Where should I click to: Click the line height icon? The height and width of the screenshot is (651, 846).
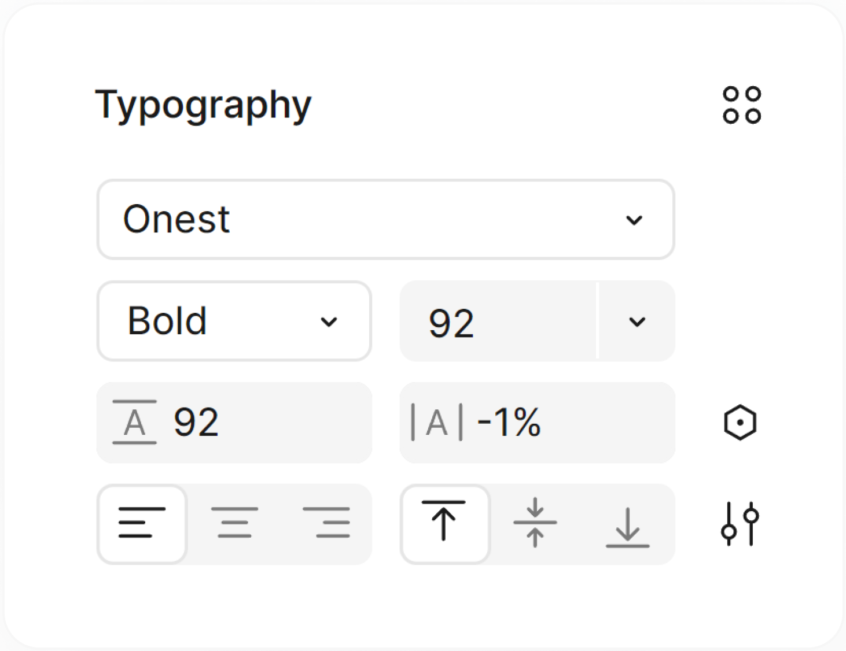(x=134, y=423)
